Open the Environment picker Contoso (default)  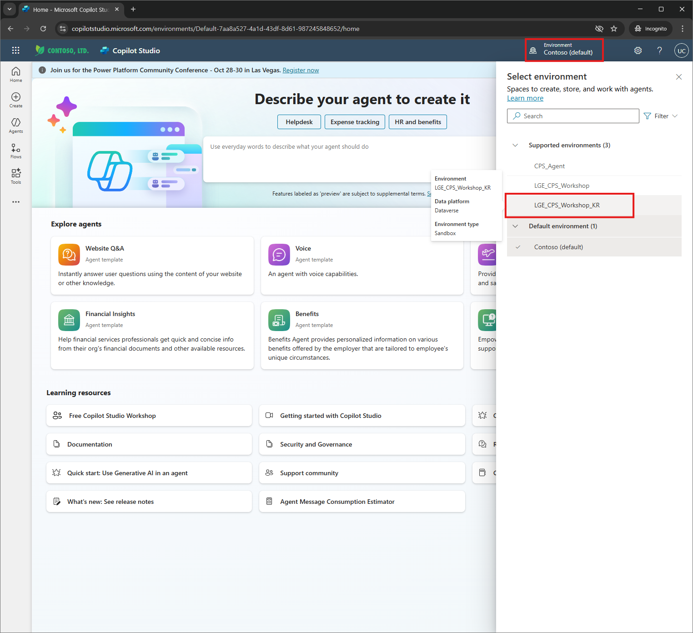coord(564,50)
